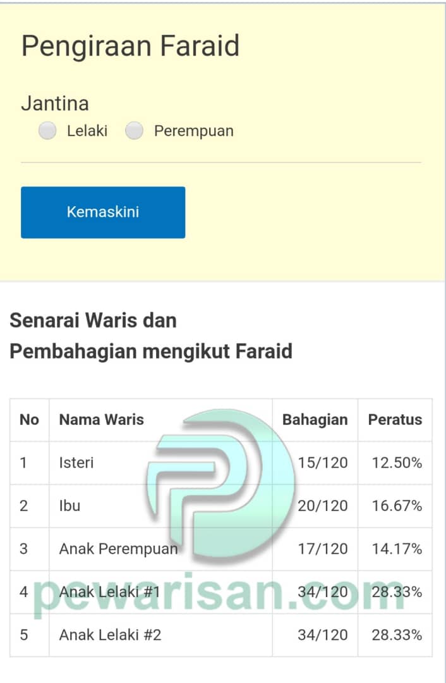The width and height of the screenshot is (446, 683).
Task: Select the Lelaki radio button
Action: coord(47,131)
